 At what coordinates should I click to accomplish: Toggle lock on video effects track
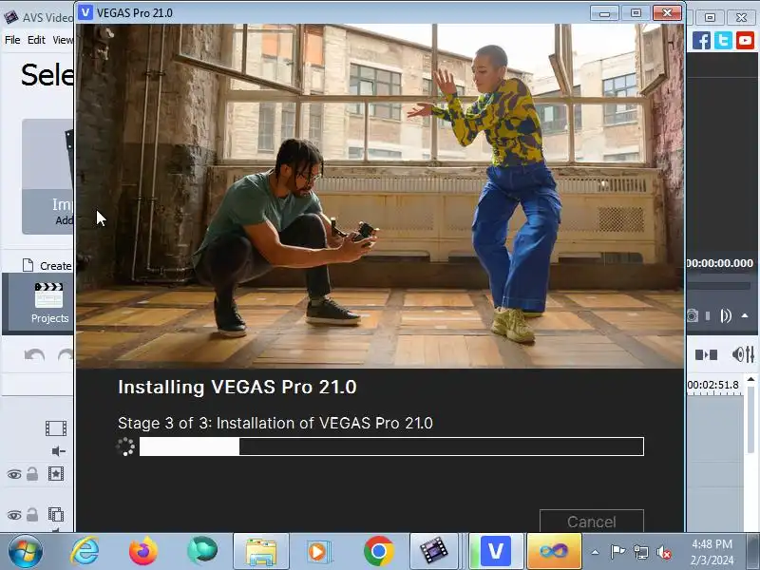tap(32, 473)
